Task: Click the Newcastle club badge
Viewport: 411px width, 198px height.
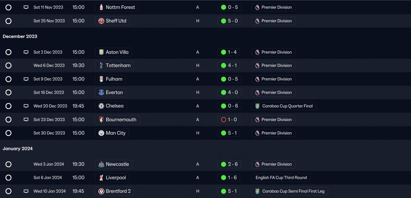Action: click(x=101, y=164)
